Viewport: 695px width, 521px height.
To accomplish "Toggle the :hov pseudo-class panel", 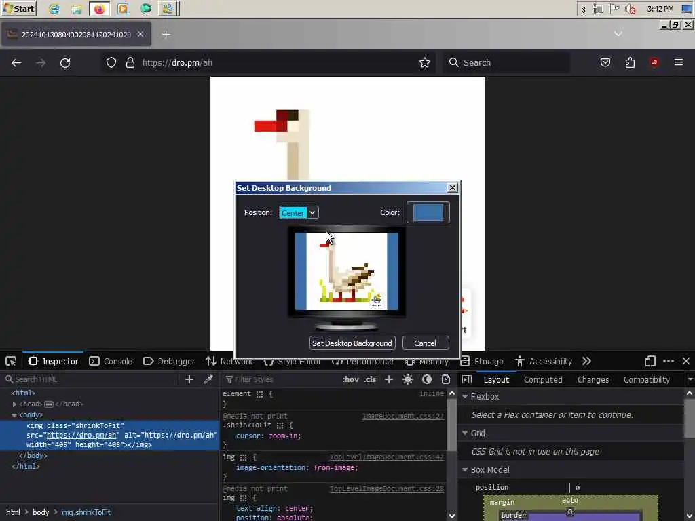I will tap(350, 379).
